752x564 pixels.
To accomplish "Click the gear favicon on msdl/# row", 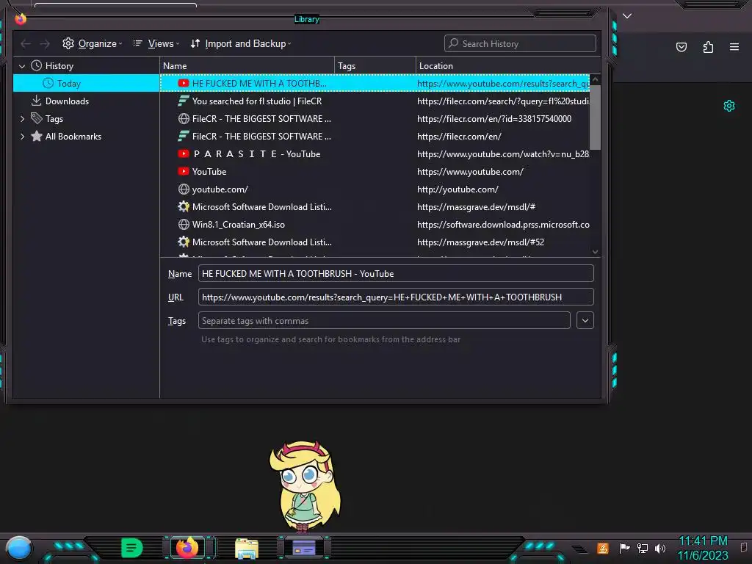I will [183, 207].
